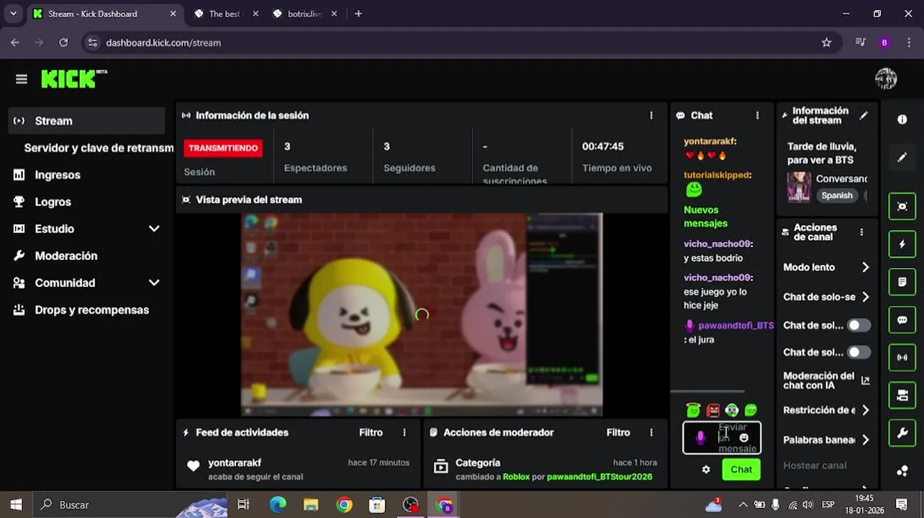This screenshot has width=924, height=518.
Task: Open the info icon in the right sidebar
Action: pyautogui.click(x=902, y=119)
